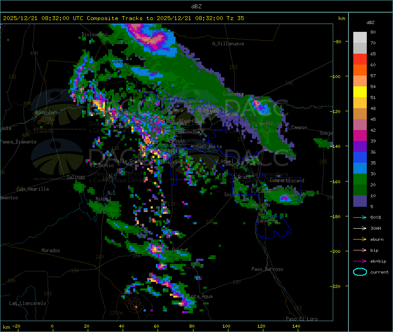Click the G_Campos map label
This screenshot has height=332, width=393.
coord(296,127)
